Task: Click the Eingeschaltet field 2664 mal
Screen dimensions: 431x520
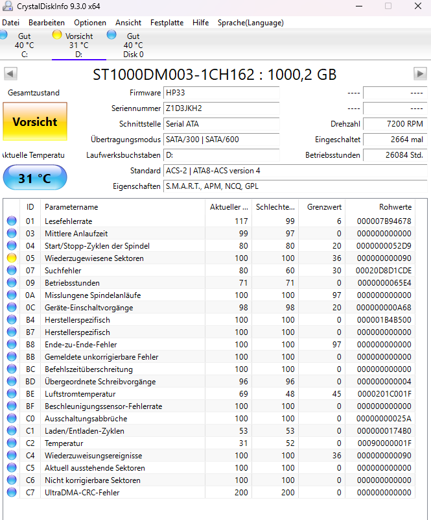Action: [x=395, y=140]
